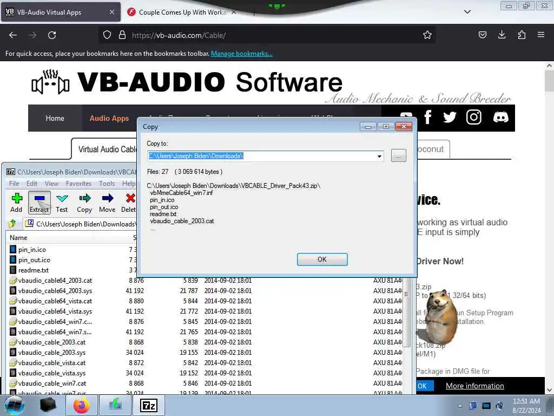
Task: Select vbaudio_cable_2003.cat file row
Action: click(205, 342)
